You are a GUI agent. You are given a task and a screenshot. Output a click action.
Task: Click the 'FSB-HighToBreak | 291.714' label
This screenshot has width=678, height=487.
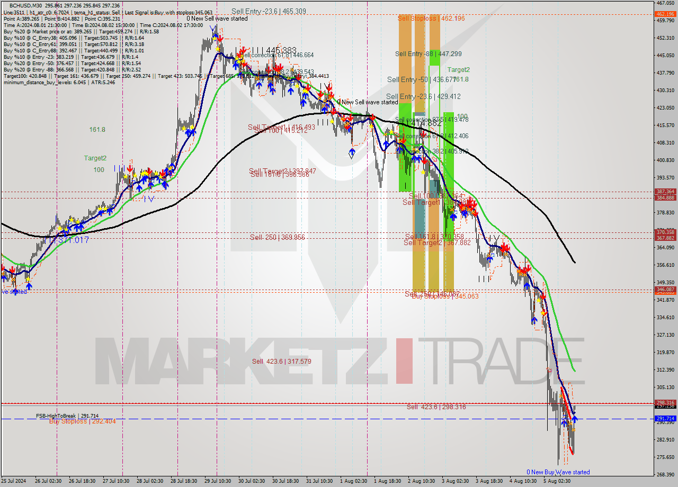(x=67, y=416)
